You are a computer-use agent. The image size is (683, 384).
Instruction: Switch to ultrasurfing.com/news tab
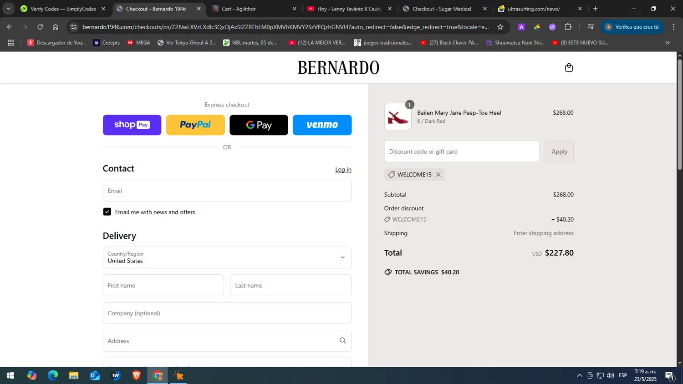[x=540, y=9]
